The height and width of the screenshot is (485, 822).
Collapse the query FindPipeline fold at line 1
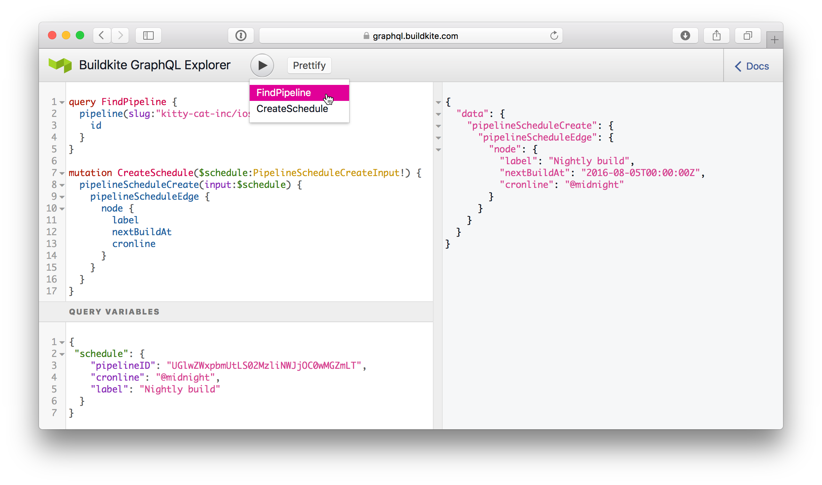(x=62, y=102)
